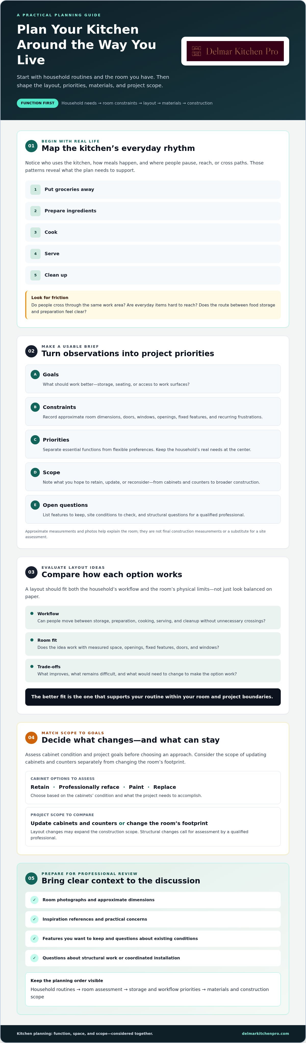
Task: Click the letter A Goals badge
Action: (35, 375)
